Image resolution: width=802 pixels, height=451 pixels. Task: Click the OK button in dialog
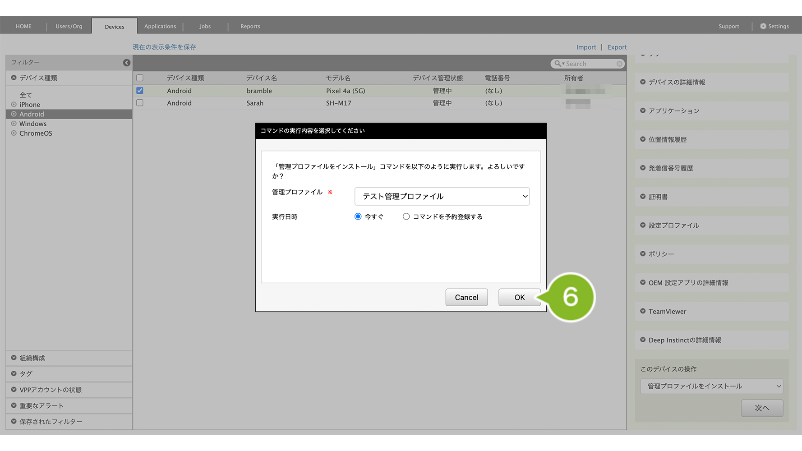pyautogui.click(x=519, y=297)
